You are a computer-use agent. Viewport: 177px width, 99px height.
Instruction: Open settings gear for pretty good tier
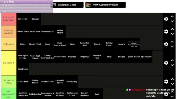[166, 44]
